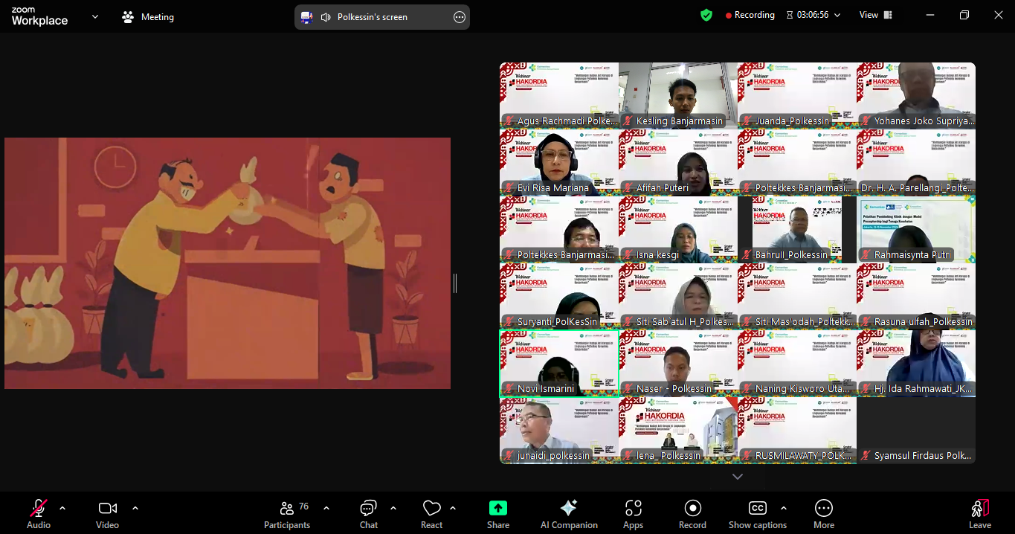Screen dimensions: 1015x534
Task: Open the View layout menu
Action: 874,14
